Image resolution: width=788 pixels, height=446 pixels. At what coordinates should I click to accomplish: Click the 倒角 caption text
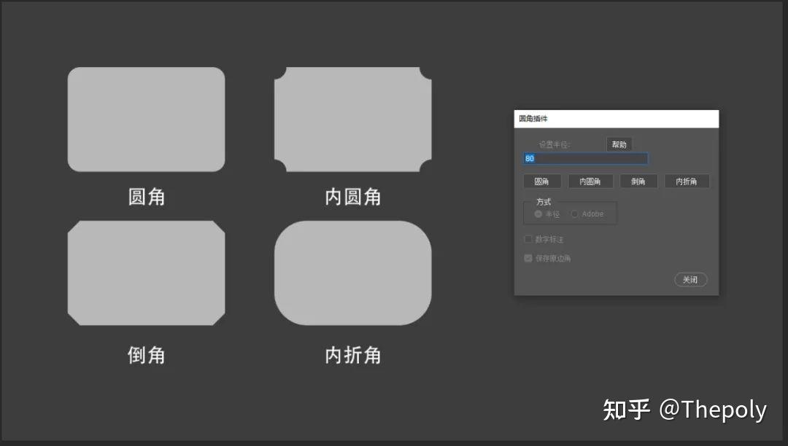[147, 354]
